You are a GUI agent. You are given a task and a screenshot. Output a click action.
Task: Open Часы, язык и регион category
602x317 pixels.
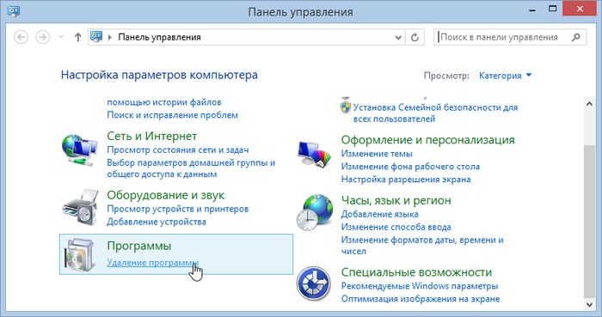point(396,200)
